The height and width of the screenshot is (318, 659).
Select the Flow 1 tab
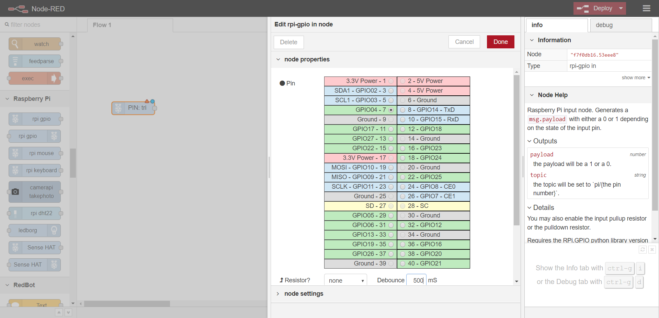pyautogui.click(x=130, y=25)
